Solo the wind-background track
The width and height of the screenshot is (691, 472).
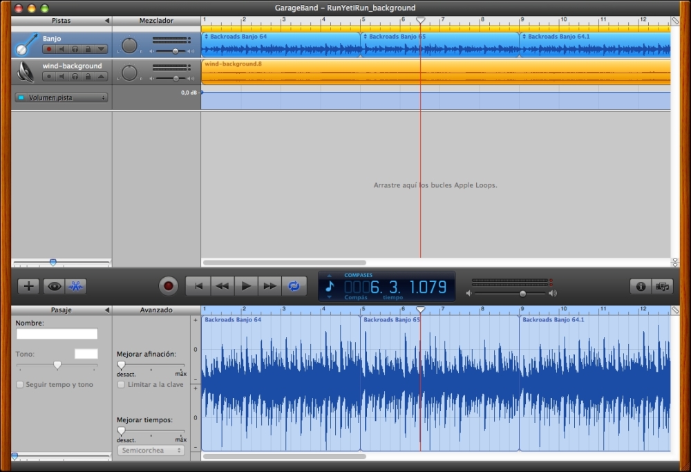coord(75,77)
